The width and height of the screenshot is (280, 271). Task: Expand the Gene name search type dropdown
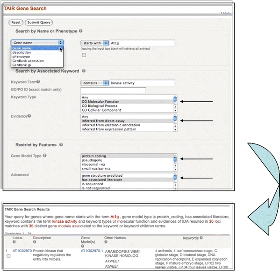coord(37,43)
